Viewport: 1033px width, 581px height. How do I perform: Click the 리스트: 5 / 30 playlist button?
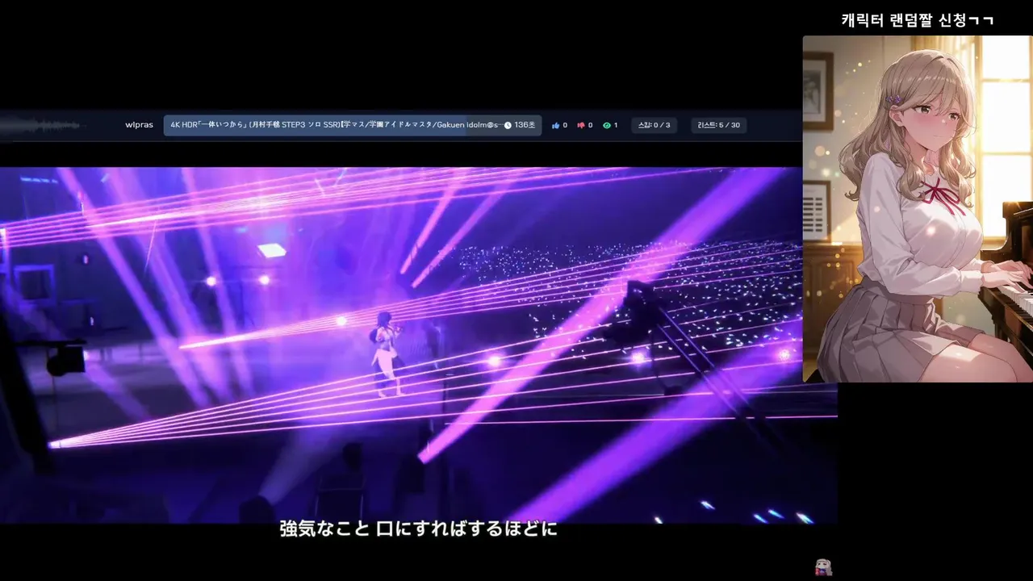[719, 125]
